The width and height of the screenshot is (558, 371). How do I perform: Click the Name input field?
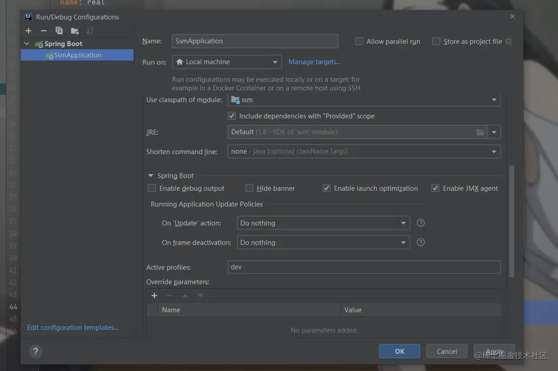point(255,41)
